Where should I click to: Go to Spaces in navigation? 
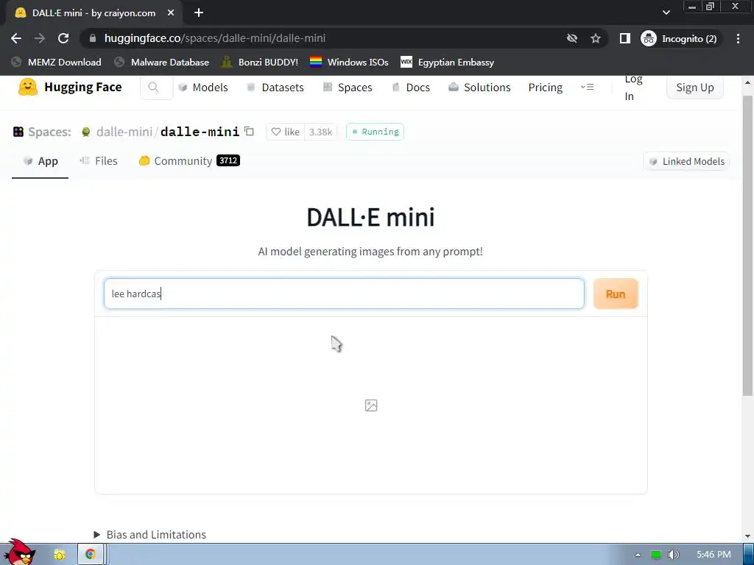coord(348,88)
